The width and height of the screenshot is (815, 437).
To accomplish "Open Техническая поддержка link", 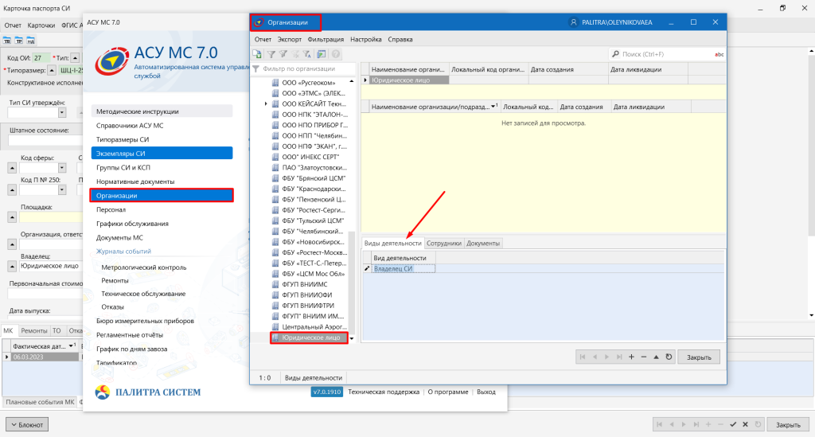I will coord(384,392).
